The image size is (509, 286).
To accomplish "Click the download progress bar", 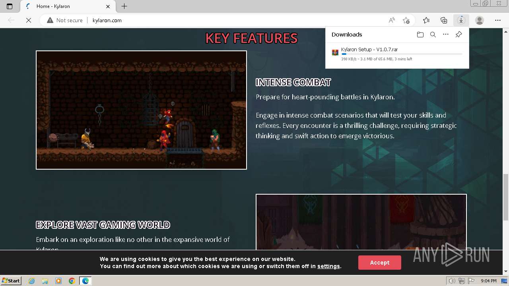I will 402,54.
